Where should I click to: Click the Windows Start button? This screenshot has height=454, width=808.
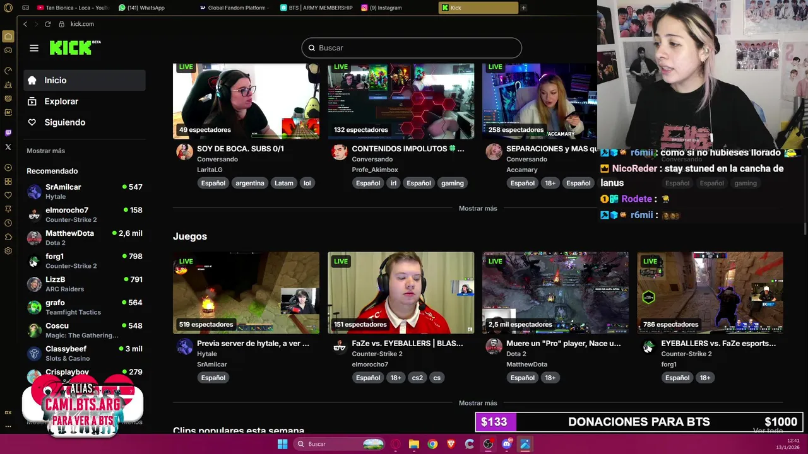pos(282,444)
